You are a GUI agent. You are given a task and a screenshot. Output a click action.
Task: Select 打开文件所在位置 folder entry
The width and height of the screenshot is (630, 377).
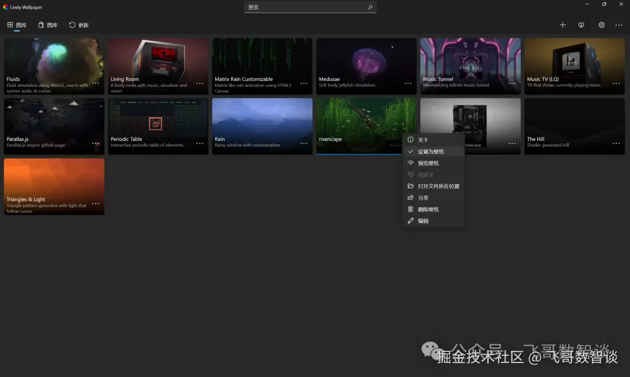pyautogui.click(x=433, y=186)
